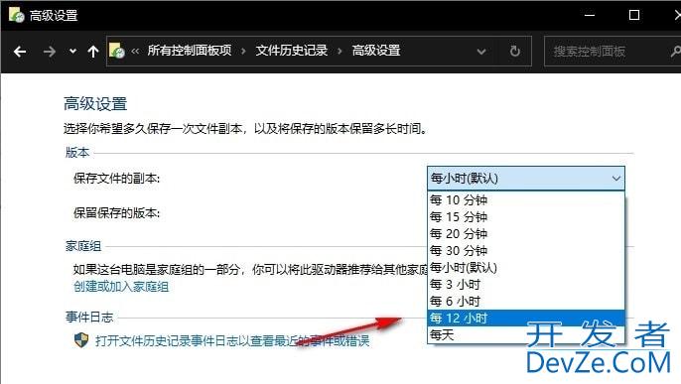Click the Back arrow in navigation bar
This screenshot has height=384, width=681.
point(20,52)
